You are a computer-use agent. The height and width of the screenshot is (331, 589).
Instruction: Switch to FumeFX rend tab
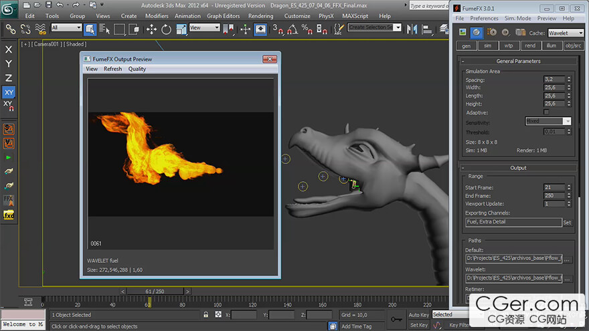pyautogui.click(x=530, y=45)
